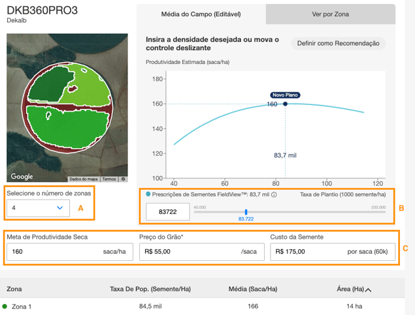Select the Zona 1 row label
This screenshot has height=315, width=415.
pos(22,307)
